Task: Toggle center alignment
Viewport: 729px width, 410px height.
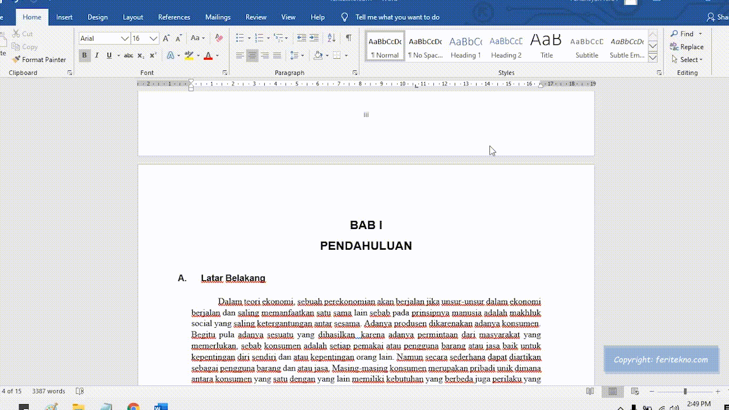Action: [x=252, y=56]
